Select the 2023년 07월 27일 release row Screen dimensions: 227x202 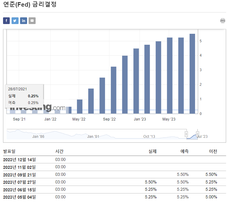pyautogui.click(x=114, y=182)
